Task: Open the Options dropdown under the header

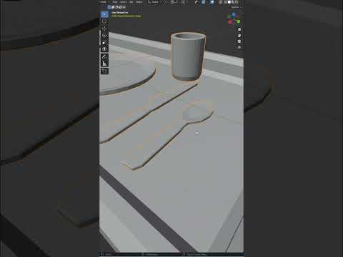Action: pyautogui.click(x=236, y=7)
